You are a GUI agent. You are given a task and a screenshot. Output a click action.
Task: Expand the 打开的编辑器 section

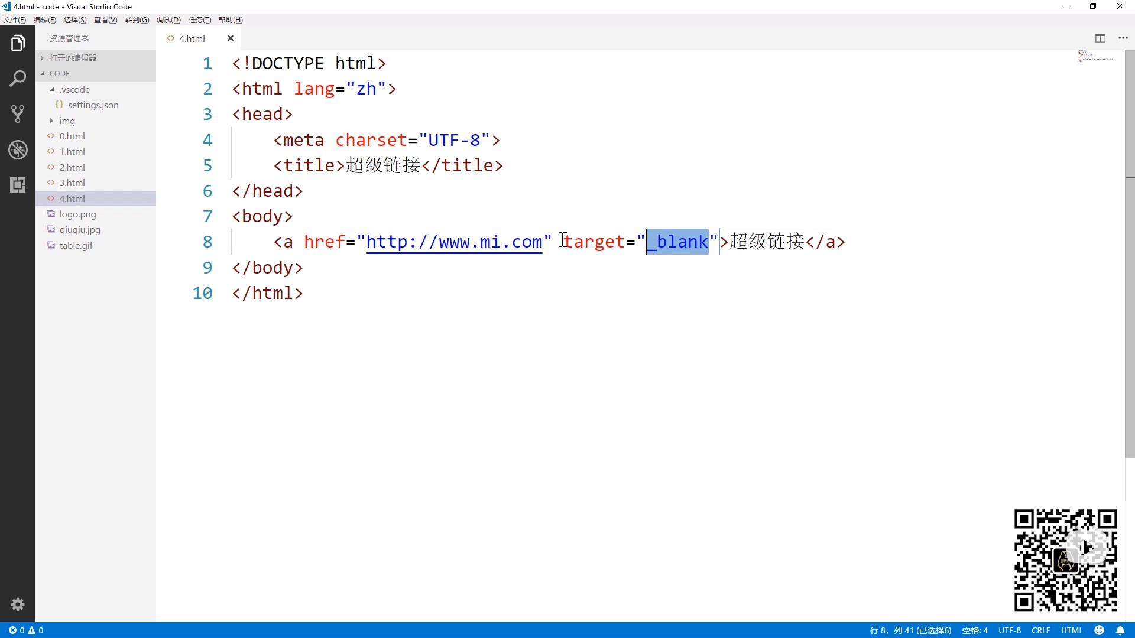[73, 58]
